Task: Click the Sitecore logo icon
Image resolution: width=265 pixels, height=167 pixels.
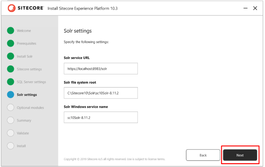Action: click(x=12, y=8)
